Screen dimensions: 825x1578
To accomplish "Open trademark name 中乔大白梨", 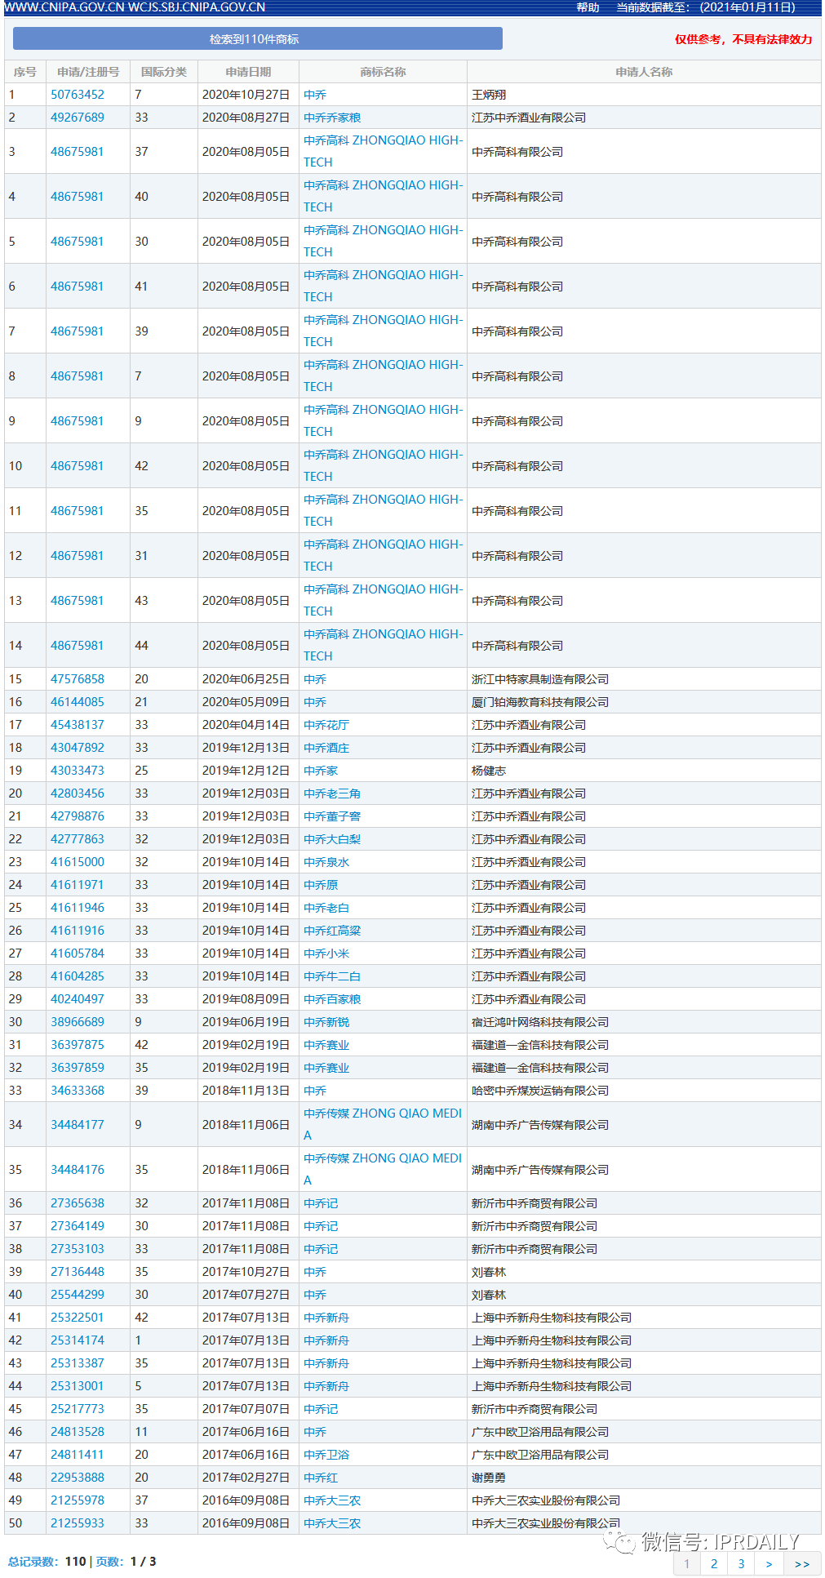I will [332, 839].
